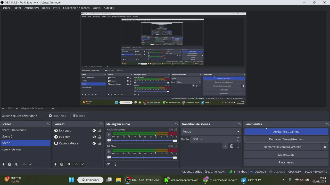
Task: Undock the Mélangeur audio panel
Action: (x=176, y=124)
